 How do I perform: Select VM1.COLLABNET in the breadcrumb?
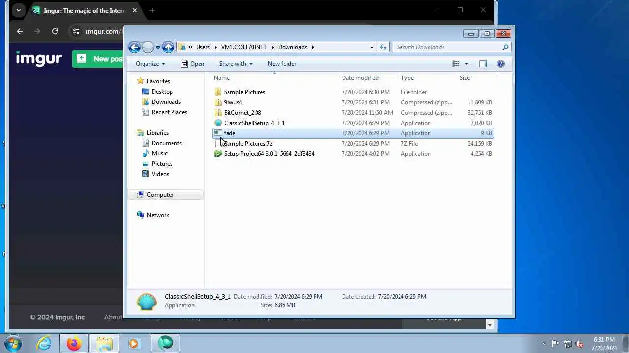coord(244,47)
